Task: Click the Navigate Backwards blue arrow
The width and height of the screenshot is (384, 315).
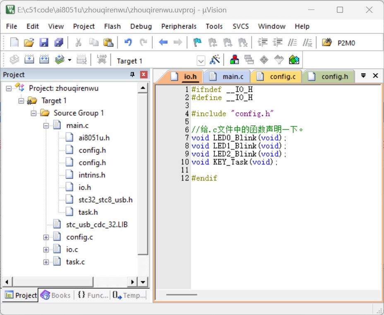Action: coord(163,42)
